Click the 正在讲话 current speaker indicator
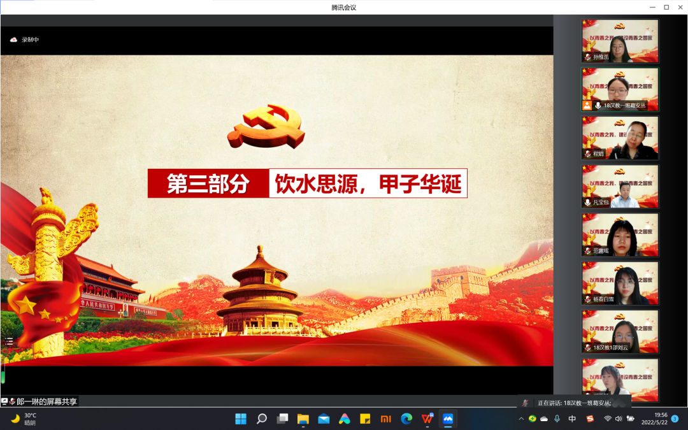688x430 pixels. pyautogui.click(x=575, y=403)
